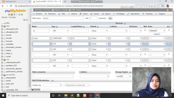Tick Null checkbox in the fifth column row
The width and height of the screenshot is (174, 98).
point(145,54)
